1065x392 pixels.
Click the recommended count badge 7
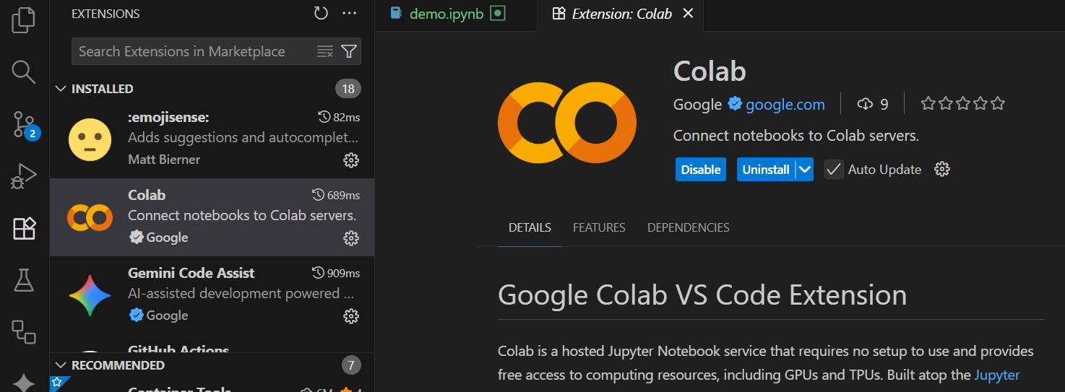point(351,365)
